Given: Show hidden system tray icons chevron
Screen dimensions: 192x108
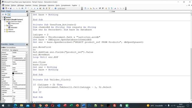Looking at the screenshot, I should [166, 106].
